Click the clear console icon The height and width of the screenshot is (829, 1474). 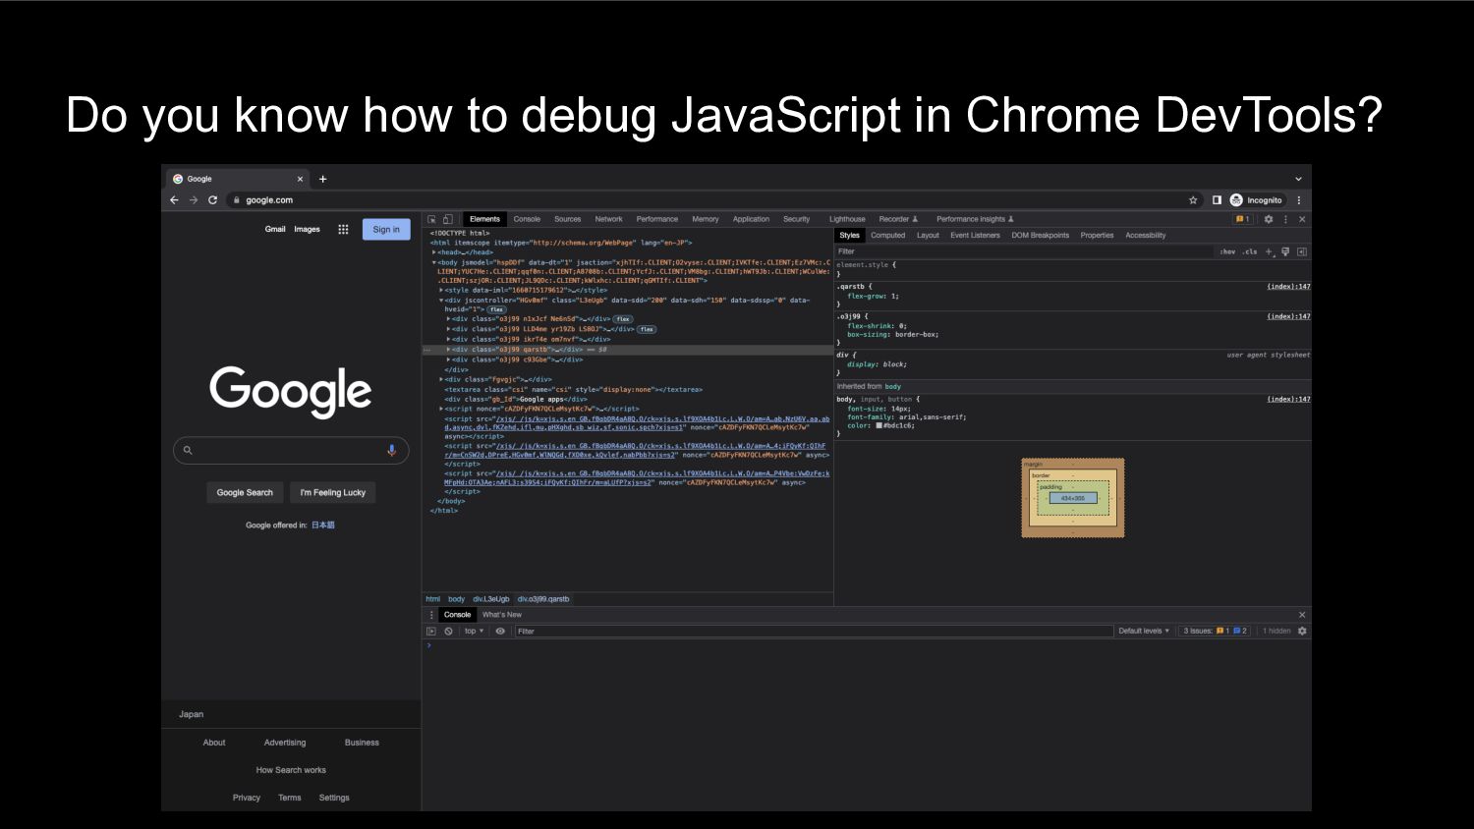click(448, 631)
